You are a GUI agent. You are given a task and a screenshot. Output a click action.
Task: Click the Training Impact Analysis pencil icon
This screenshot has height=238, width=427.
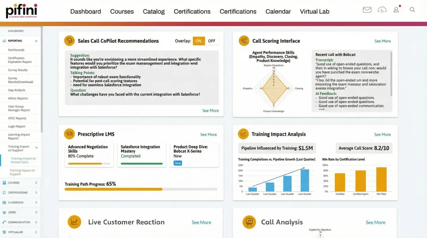tap(243, 134)
